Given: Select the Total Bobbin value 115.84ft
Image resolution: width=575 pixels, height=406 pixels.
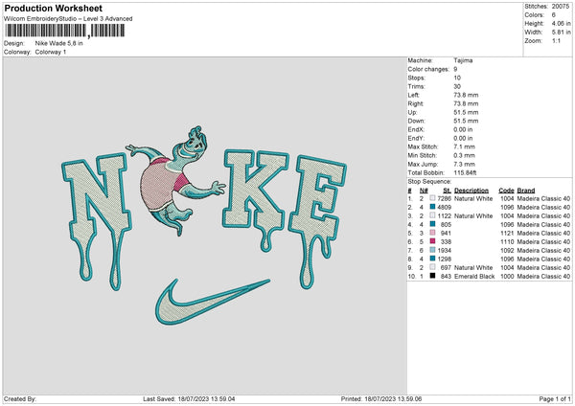Looking at the screenshot, I should pyautogui.click(x=465, y=172).
